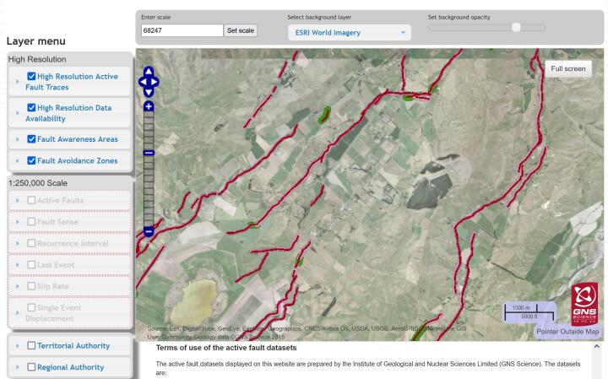
Task: Disable the Fault Awareness Areas layer
Action: click(x=32, y=138)
